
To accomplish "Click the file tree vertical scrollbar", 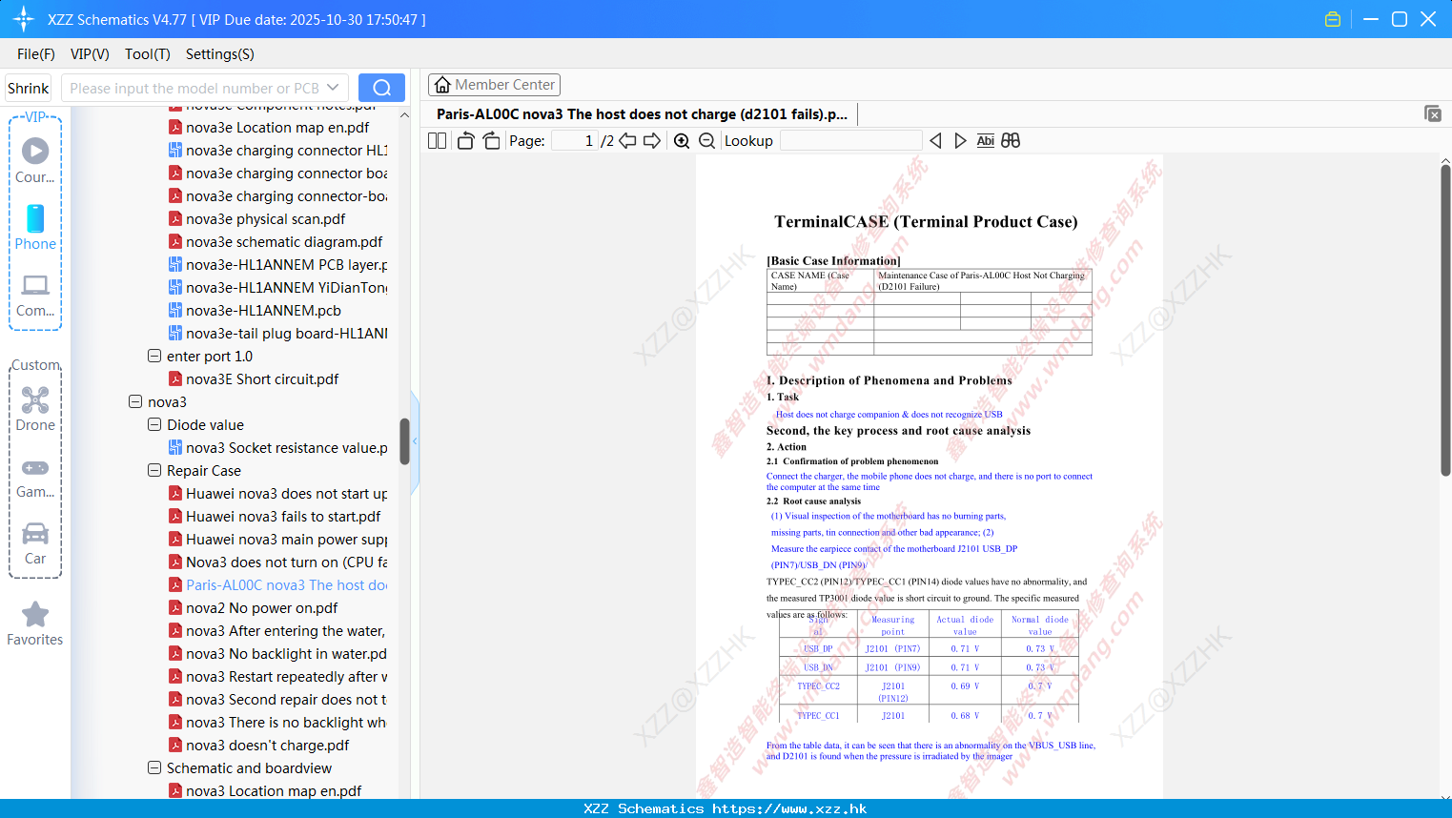I will click(x=404, y=441).
